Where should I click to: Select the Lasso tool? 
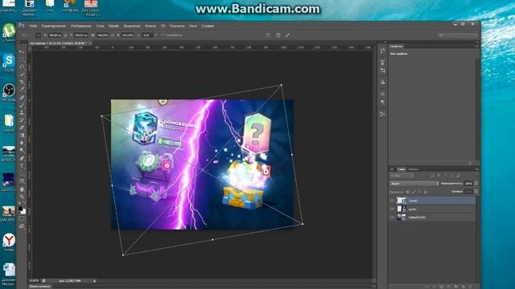22,67
